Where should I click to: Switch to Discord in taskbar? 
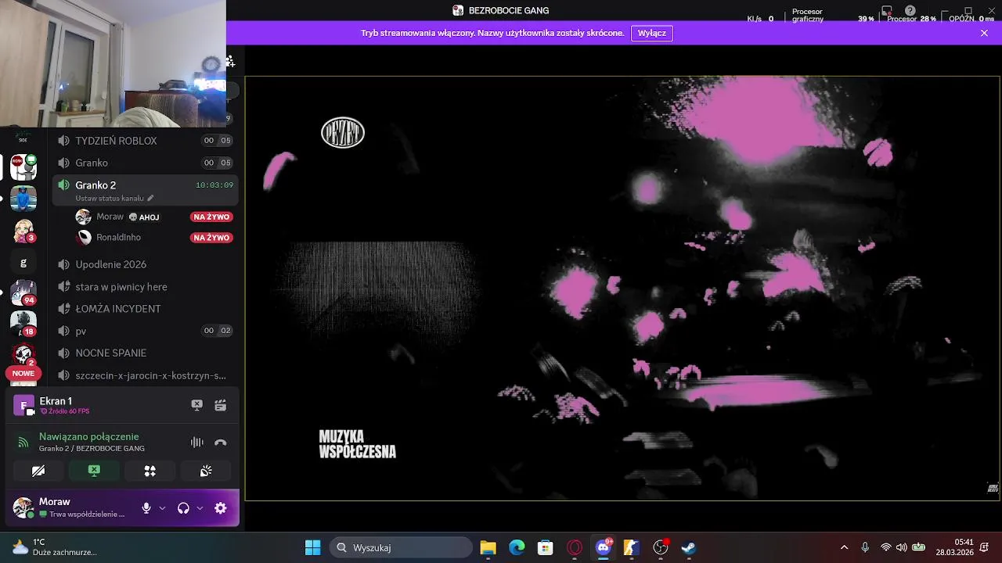tap(604, 547)
